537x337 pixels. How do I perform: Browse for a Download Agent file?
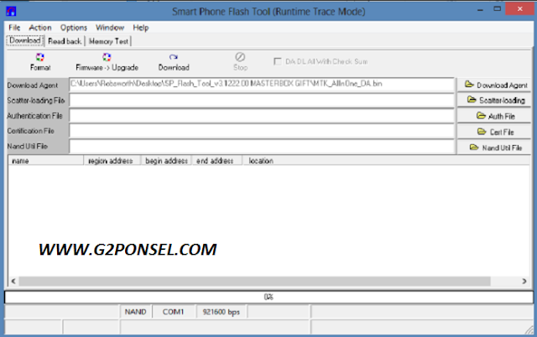(x=494, y=85)
